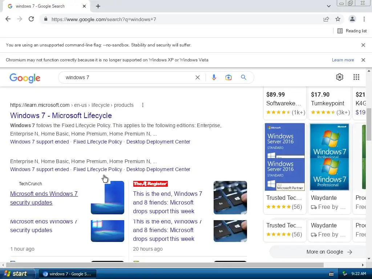
Task: Click the '20 hours ago' timestamp
Action: click(148, 249)
